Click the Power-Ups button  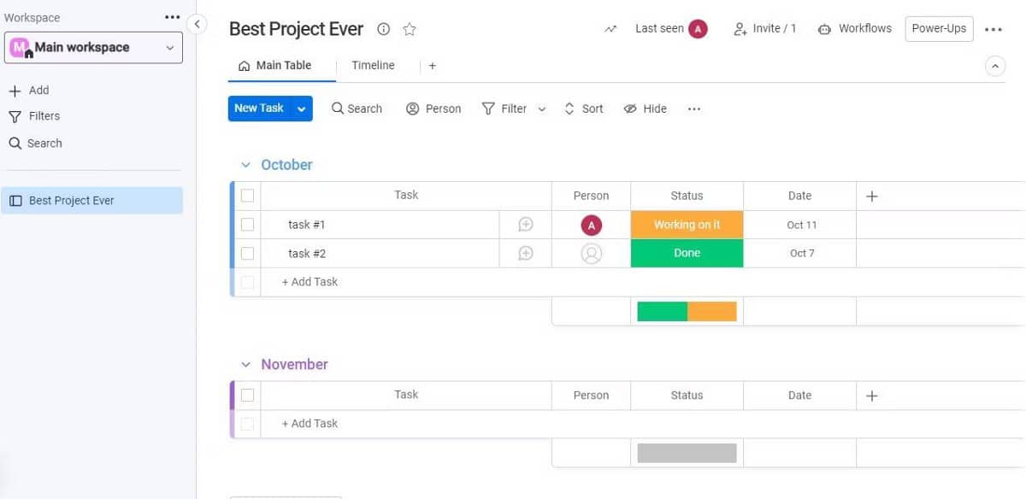point(939,29)
